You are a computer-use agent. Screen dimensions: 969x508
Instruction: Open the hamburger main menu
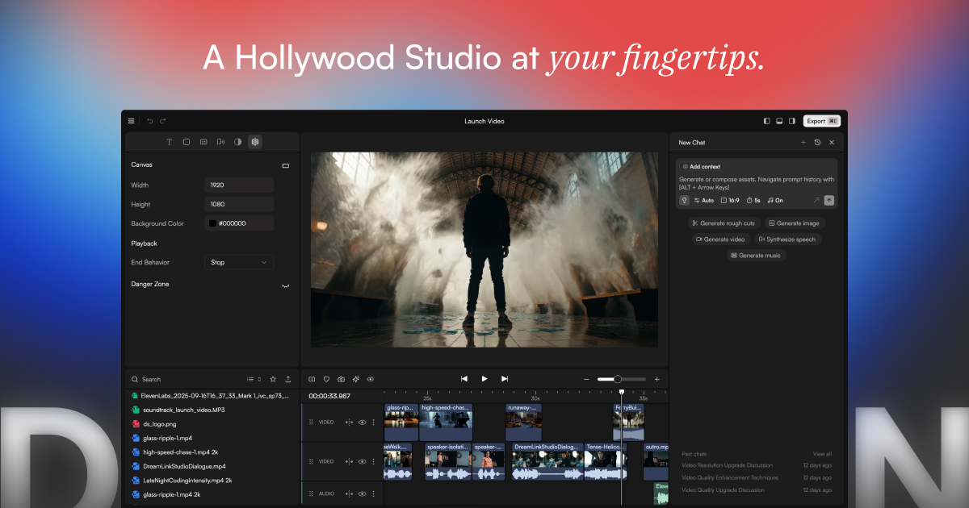tap(131, 120)
